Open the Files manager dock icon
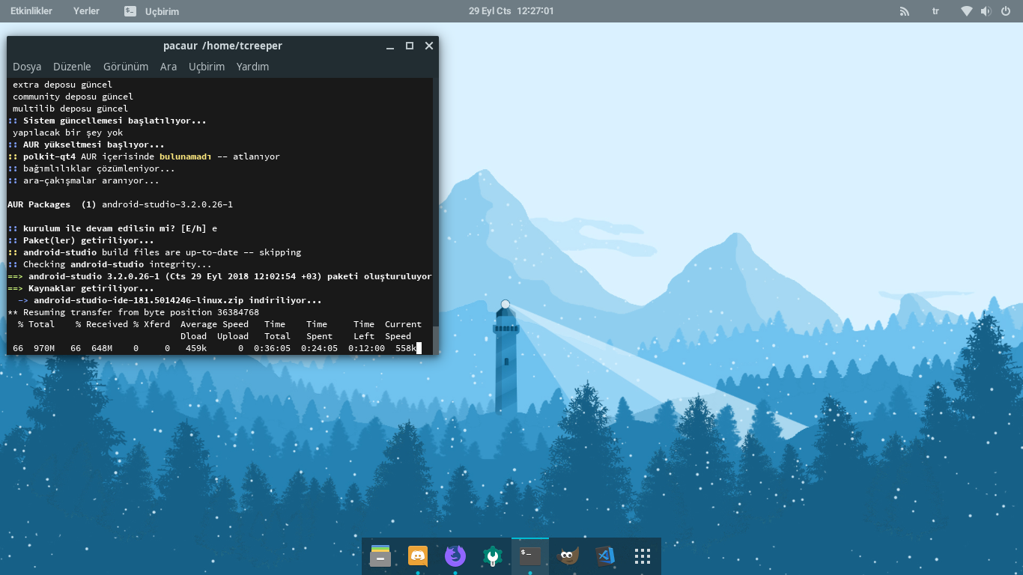Image resolution: width=1023 pixels, height=575 pixels. [x=380, y=556]
